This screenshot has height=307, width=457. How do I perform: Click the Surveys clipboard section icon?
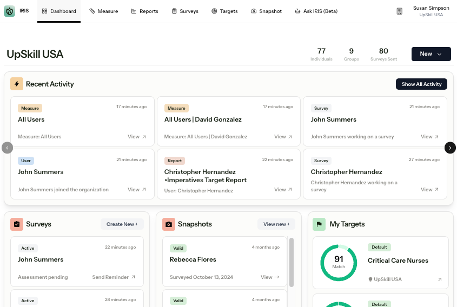click(17, 224)
